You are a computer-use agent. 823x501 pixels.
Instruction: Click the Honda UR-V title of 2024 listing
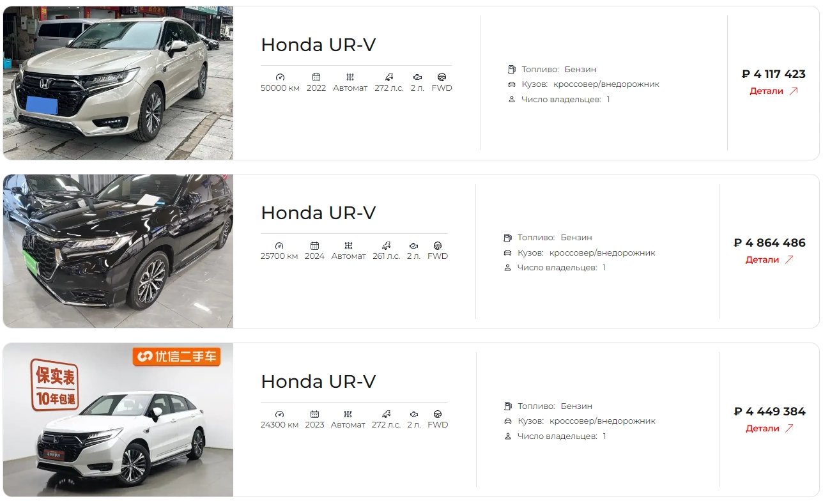coord(318,213)
